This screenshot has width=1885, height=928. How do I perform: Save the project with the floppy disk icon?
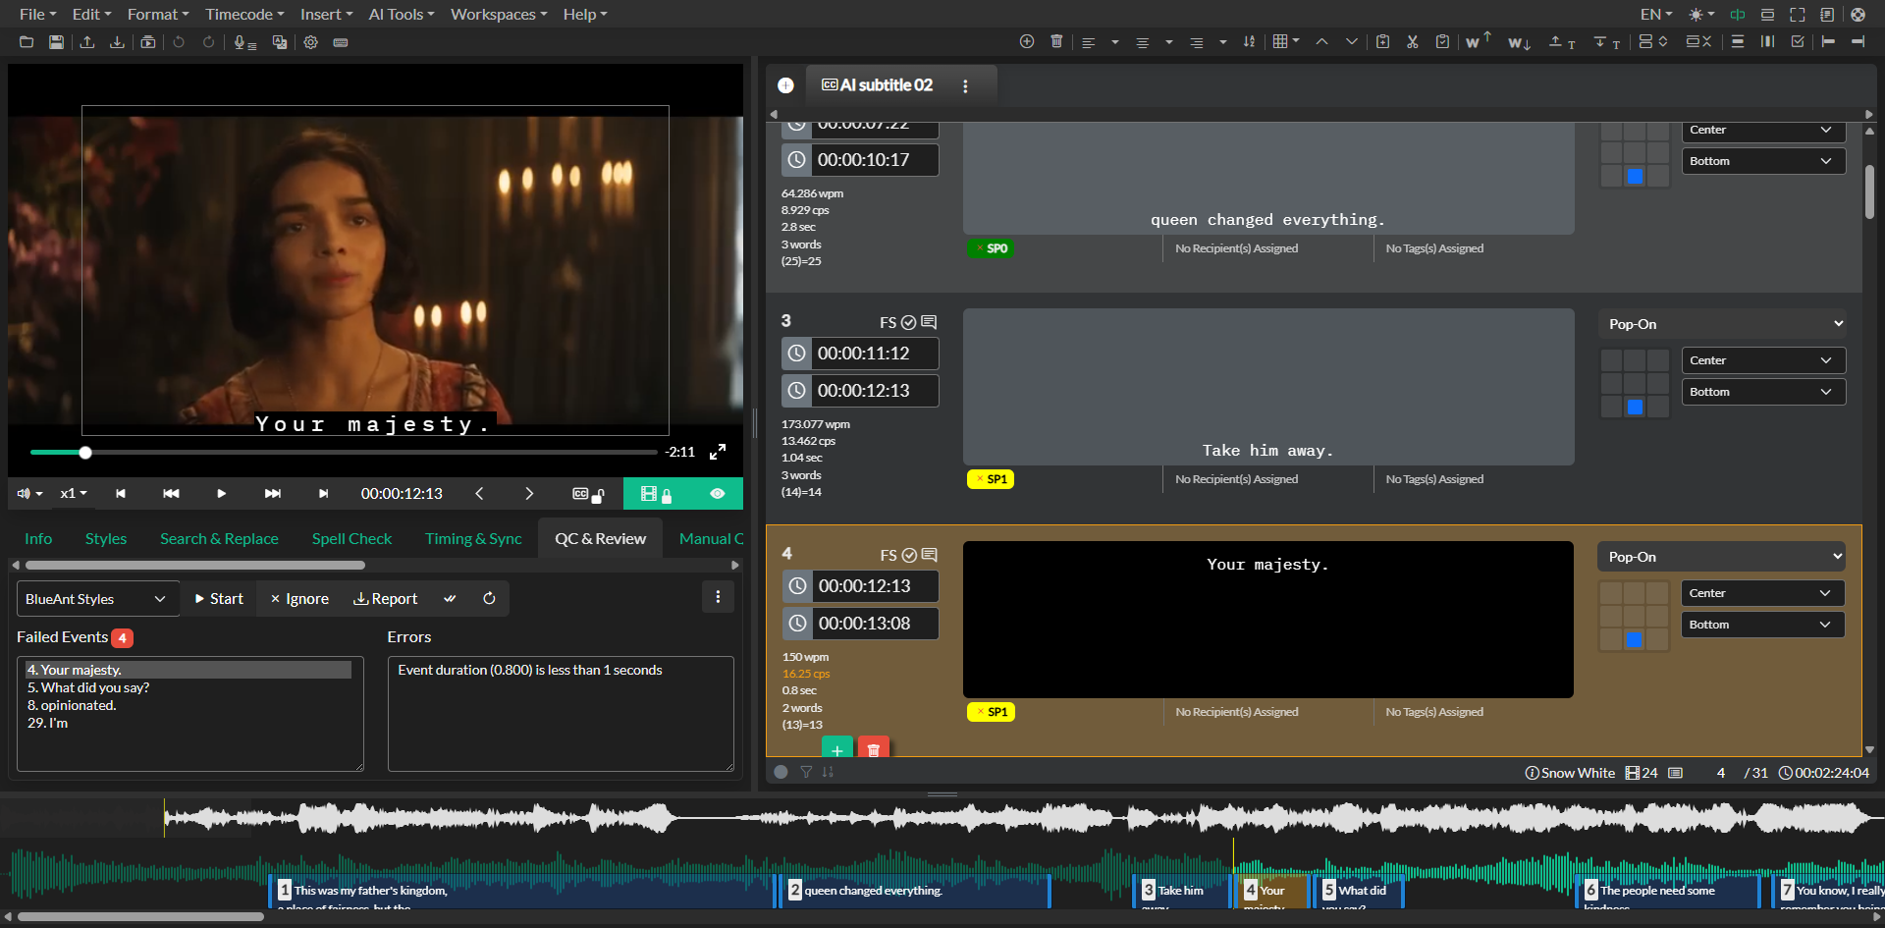[57, 42]
